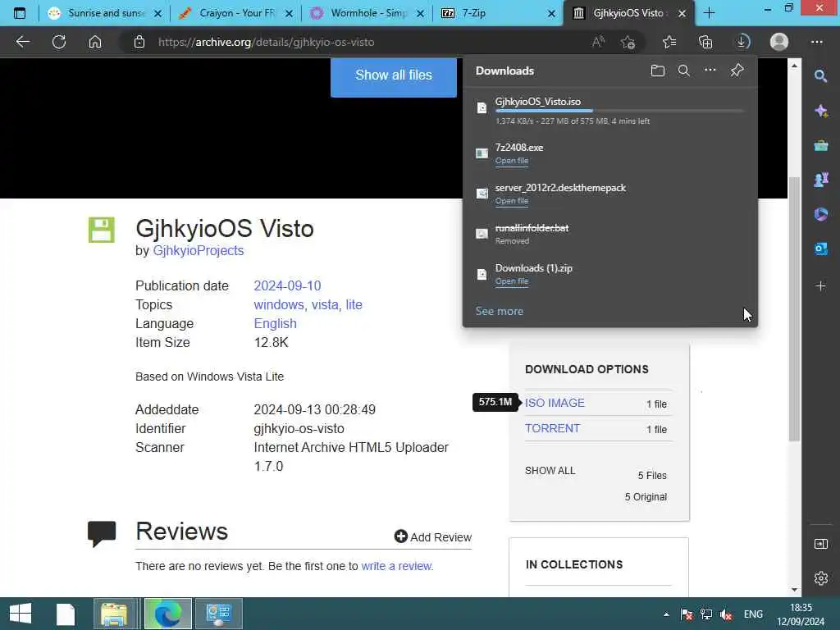This screenshot has width=840, height=630.
Task: Open Microsoft Edge taskbar icon
Action: point(167,614)
